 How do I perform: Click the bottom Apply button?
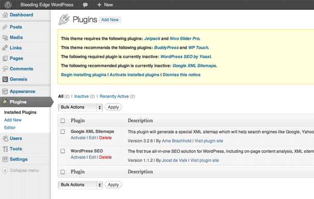tap(113, 185)
